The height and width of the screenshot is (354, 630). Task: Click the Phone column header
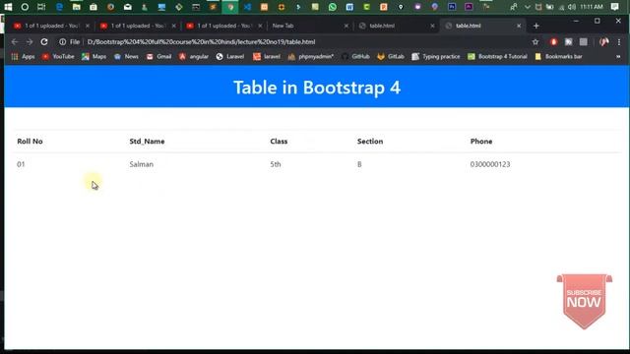(x=481, y=142)
